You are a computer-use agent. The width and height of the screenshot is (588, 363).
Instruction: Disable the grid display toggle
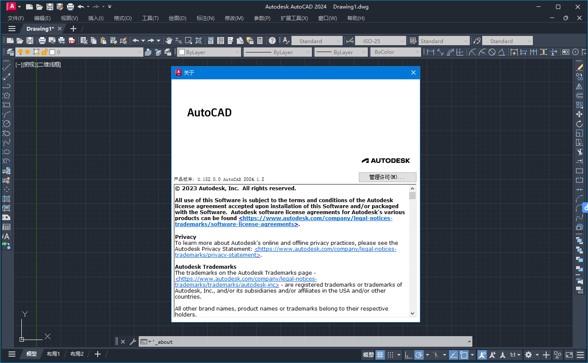380,354
